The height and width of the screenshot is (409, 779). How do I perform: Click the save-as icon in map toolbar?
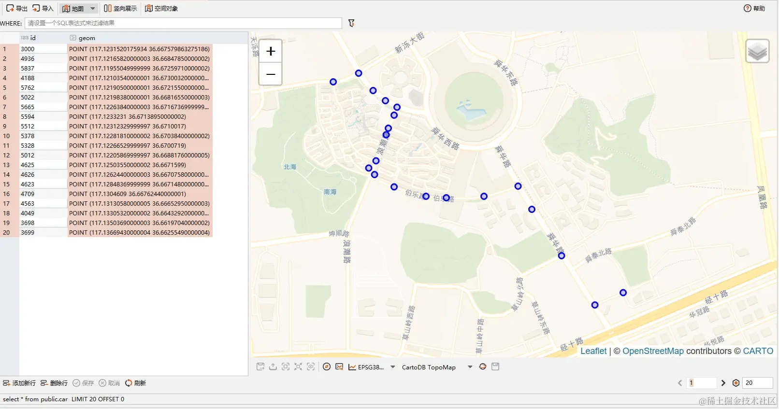click(x=260, y=367)
